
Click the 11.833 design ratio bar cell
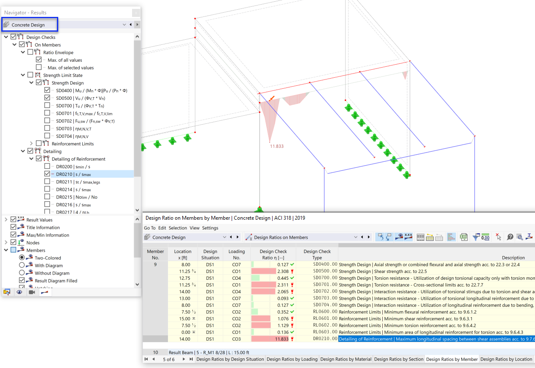coord(273,339)
